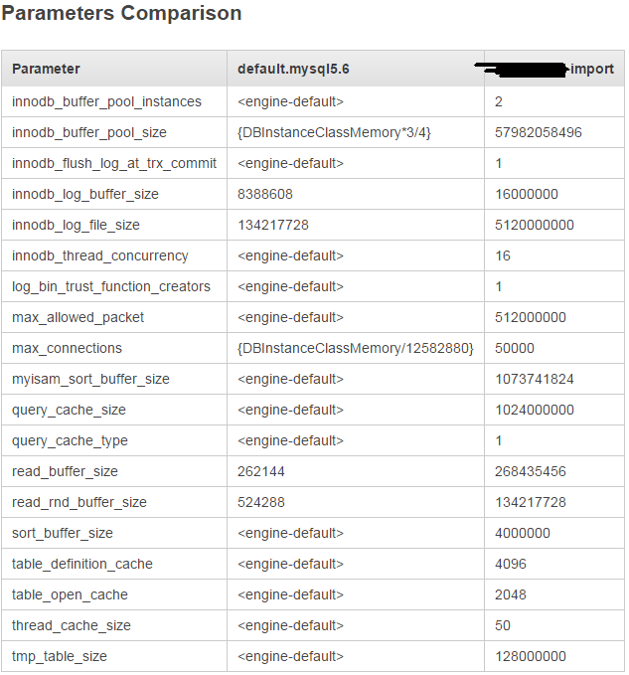
Task: Select the innodb_thread_concurrency parameter
Action: point(99,255)
